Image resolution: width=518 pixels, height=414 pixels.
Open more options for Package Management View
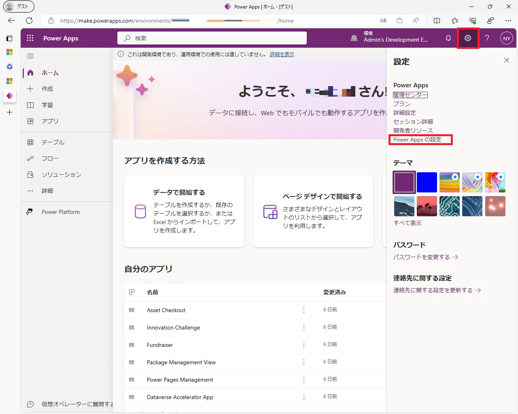click(304, 362)
